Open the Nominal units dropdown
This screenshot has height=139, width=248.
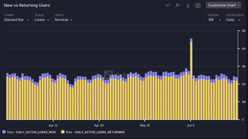tap(64, 20)
